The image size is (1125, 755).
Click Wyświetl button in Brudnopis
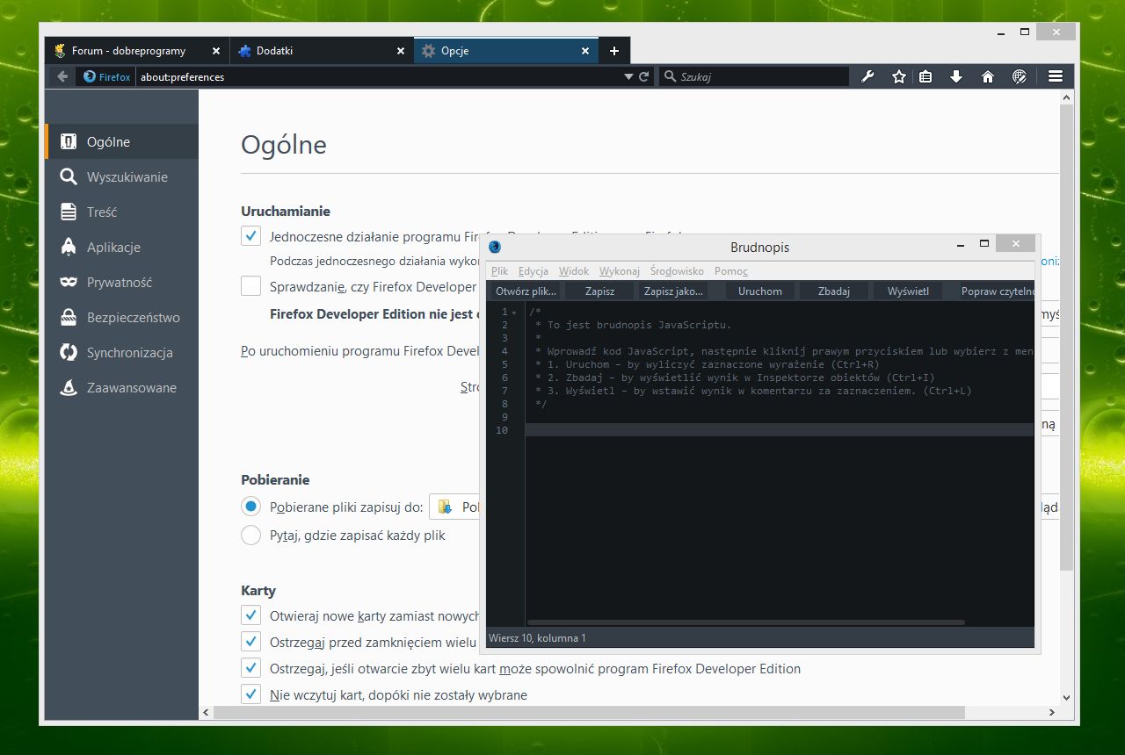coord(908,291)
